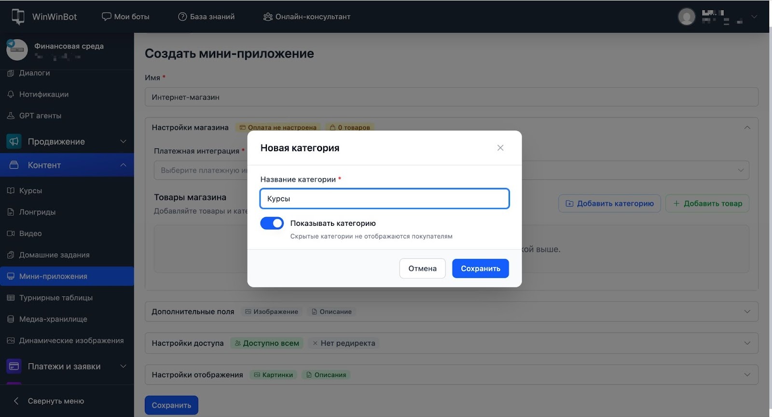Image resolution: width=772 pixels, height=417 pixels.
Task: Click the user avatar in top bar
Action: pos(686,16)
